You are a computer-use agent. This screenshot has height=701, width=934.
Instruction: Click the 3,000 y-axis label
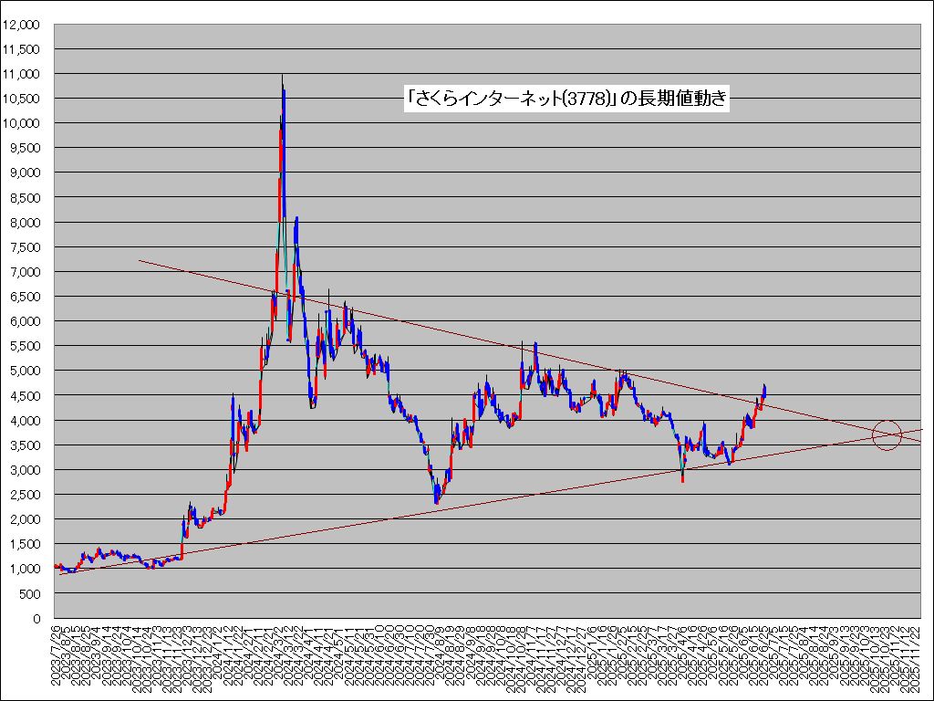[25, 470]
